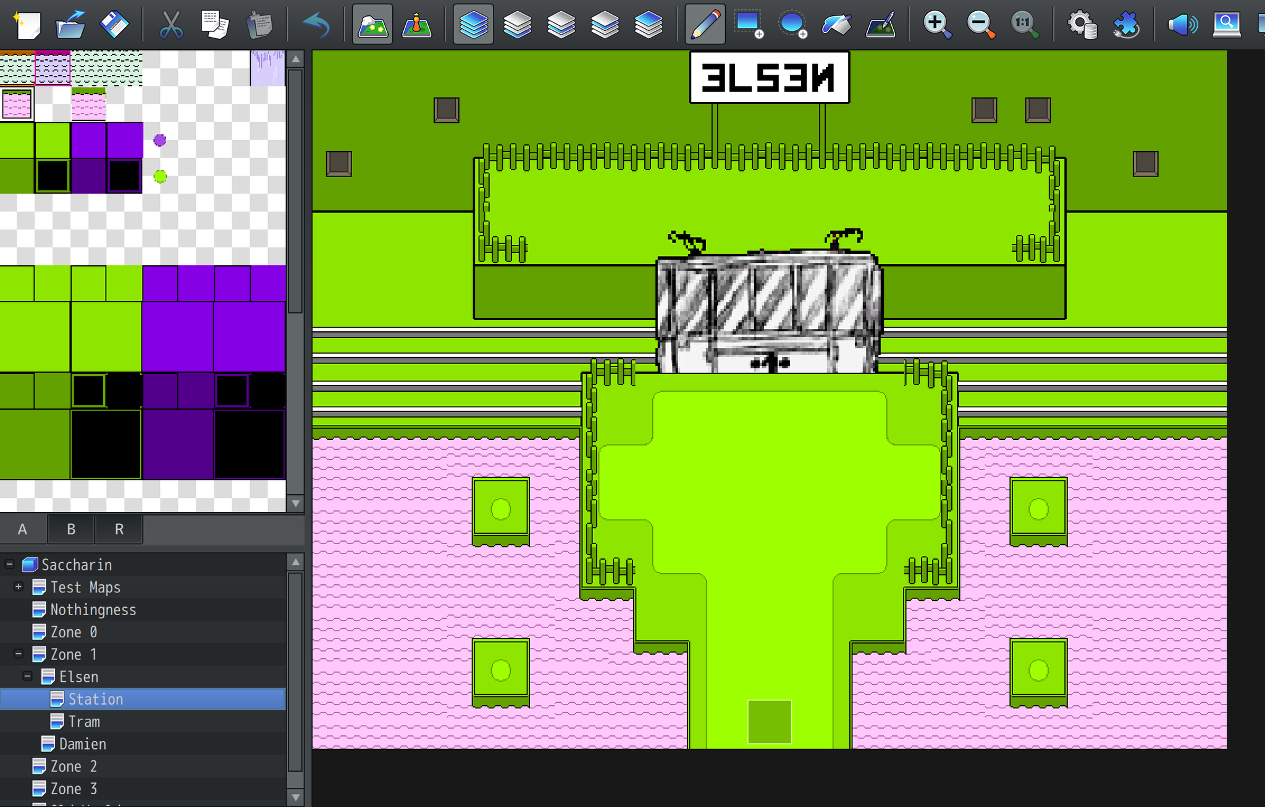The image size is (1265, 807).
Task: Collapse the Zone 1 node
Action: click(x=17, y=654)
